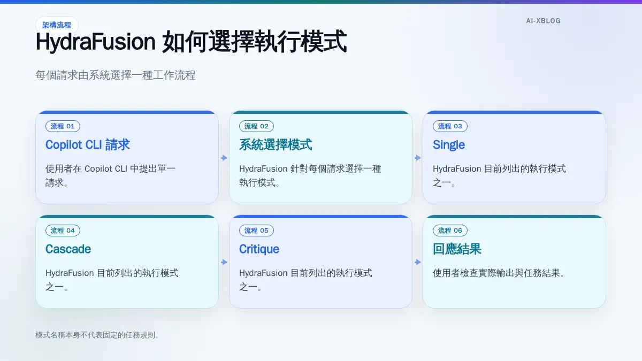
Task: Click arrow between 系統選擇模式 and Single
Action: pos(418,158)
